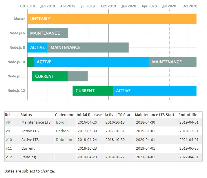
Task: Click the Oct 2019 axis label
Action: 108,6
